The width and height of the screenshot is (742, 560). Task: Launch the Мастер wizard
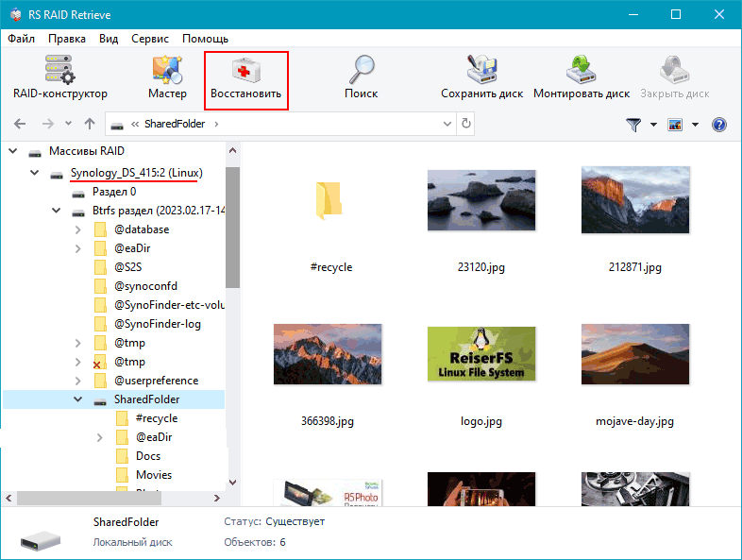(167, 77)
